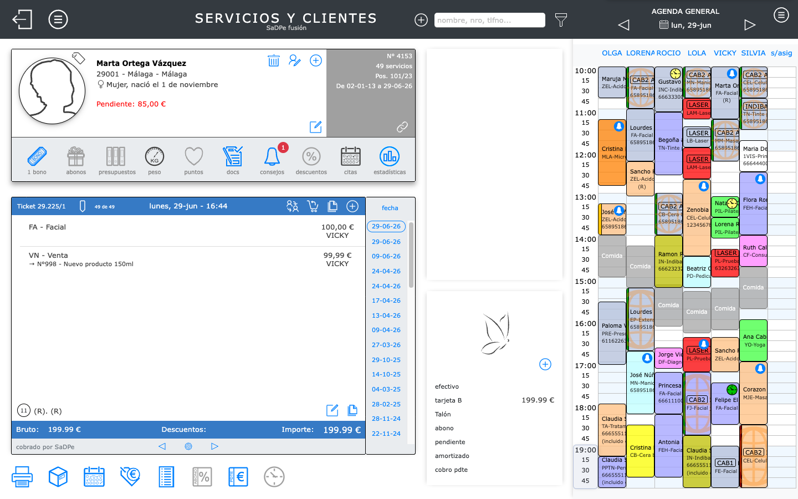
Task: Open the edit client person icon
Action: (x=295, y=60)
